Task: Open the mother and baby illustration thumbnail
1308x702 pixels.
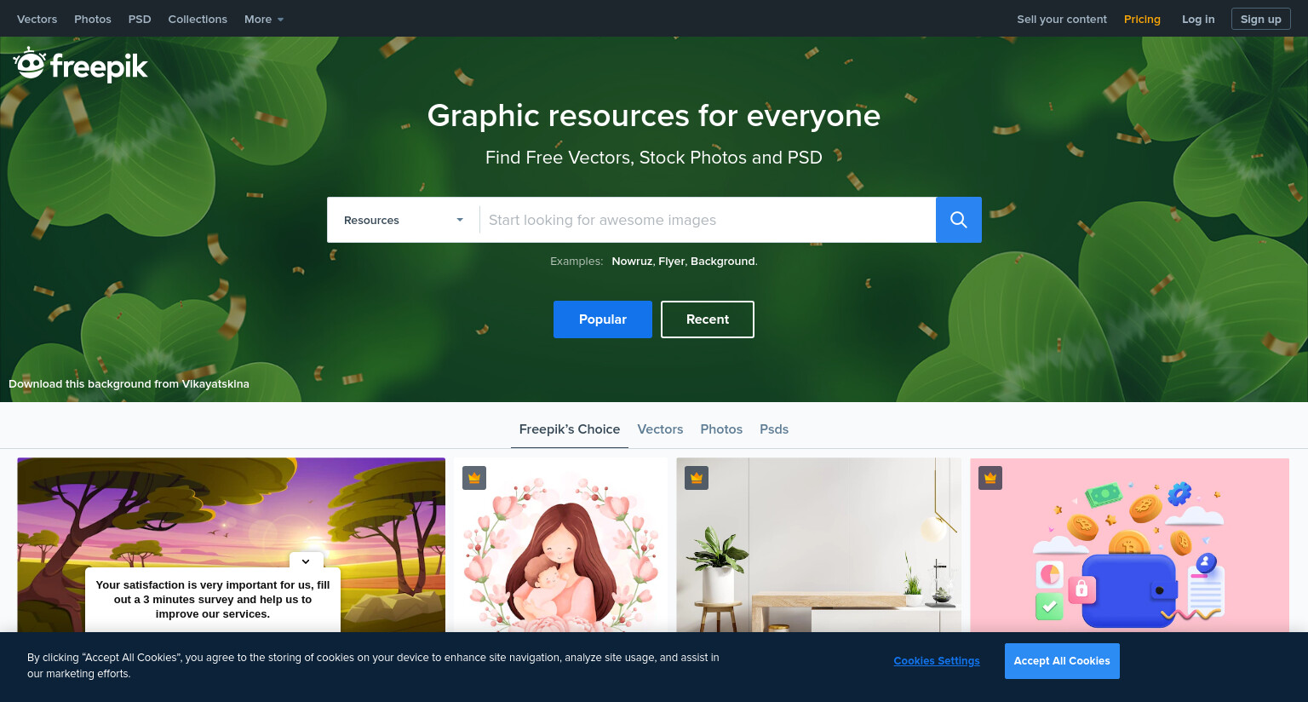Action: pos(560,545)
